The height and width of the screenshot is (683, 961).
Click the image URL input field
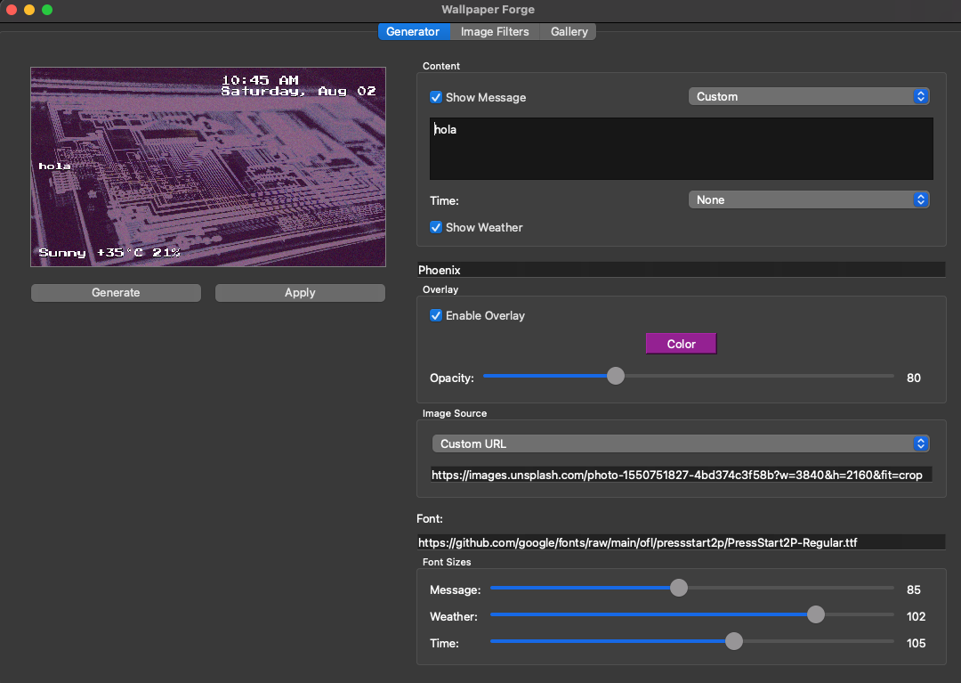(681, 475)
